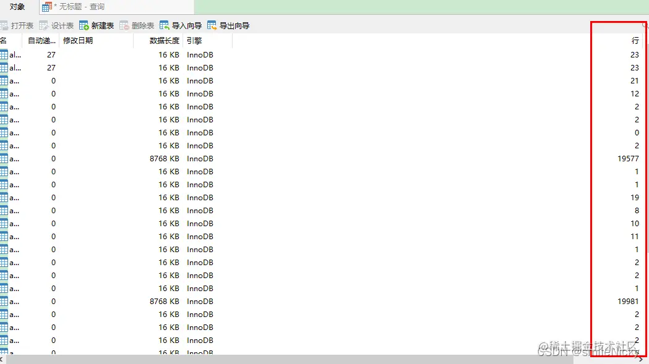Click the 删除表 (Delete Table) toolbar icon

[124, 25]
